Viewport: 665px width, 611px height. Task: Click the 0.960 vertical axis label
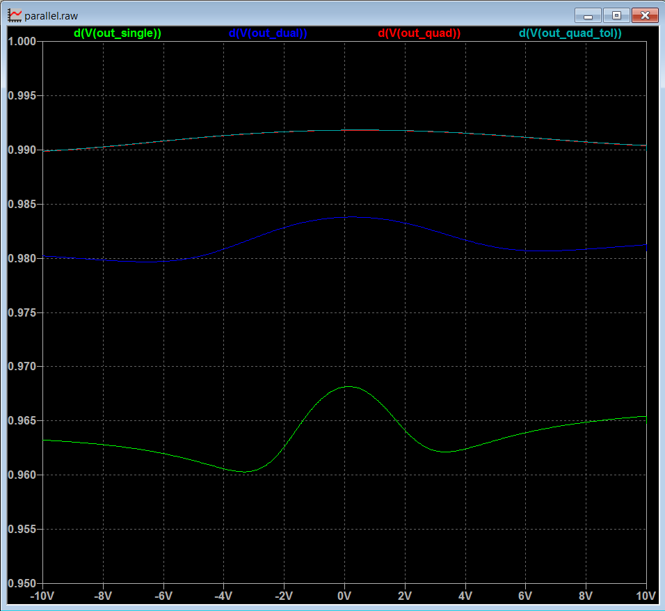tap(22, 475)
